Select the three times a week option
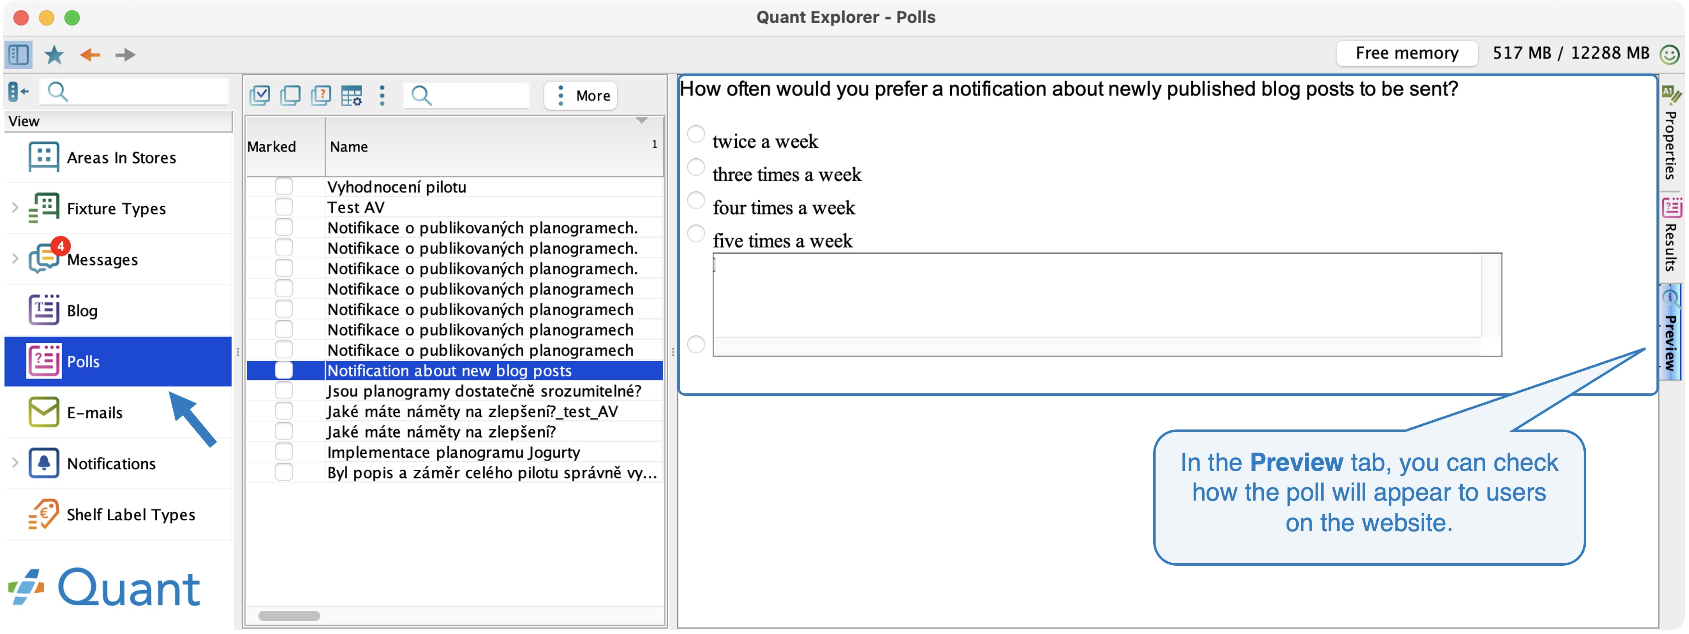Viewport: 1689px width, 634px height. tap(696, 168)
